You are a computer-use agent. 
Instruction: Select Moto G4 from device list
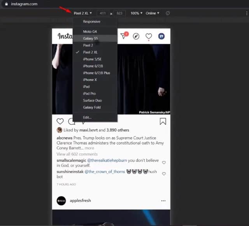[95, 31]
